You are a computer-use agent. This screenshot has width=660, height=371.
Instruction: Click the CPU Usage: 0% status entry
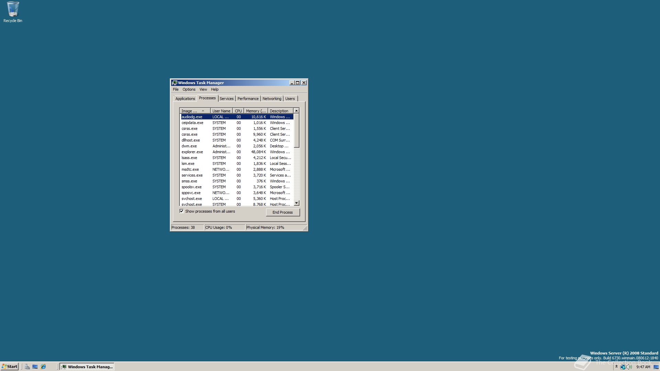coord(225,227)
